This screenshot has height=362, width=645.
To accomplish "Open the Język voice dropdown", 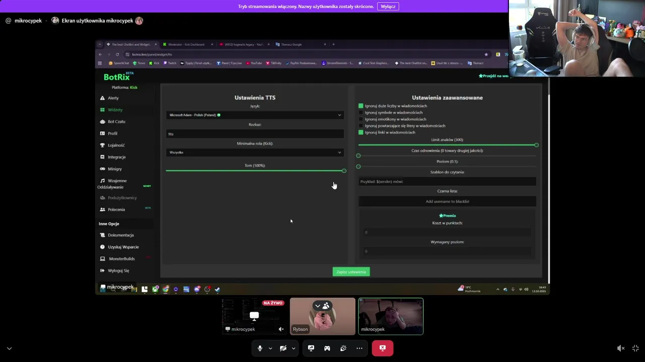I will 255,115.
